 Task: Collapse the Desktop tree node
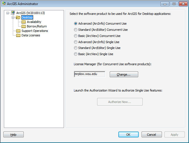coord(13,18)
